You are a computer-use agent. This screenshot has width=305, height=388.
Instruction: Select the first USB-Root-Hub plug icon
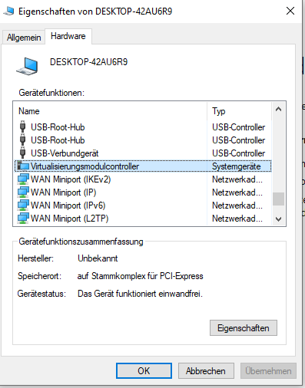pyautogui.click(x=22, y=127)
